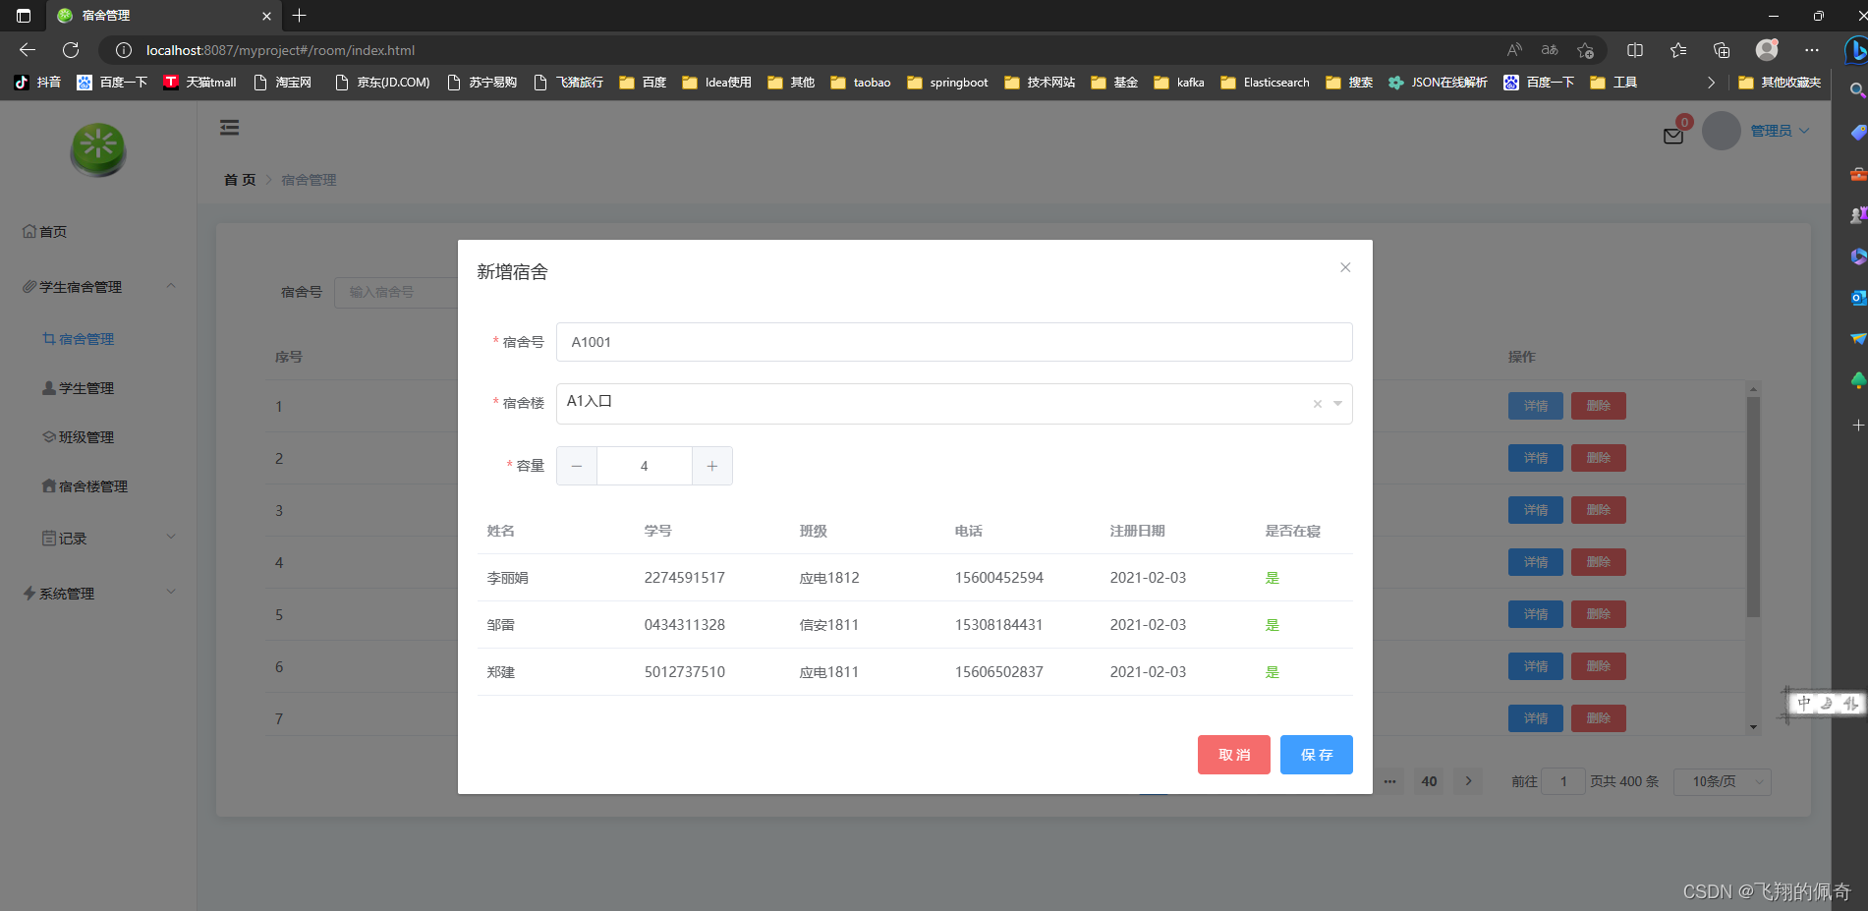Click the minus button to decrease 容量
Screen dimensions: 1868x911
(577, 466)
